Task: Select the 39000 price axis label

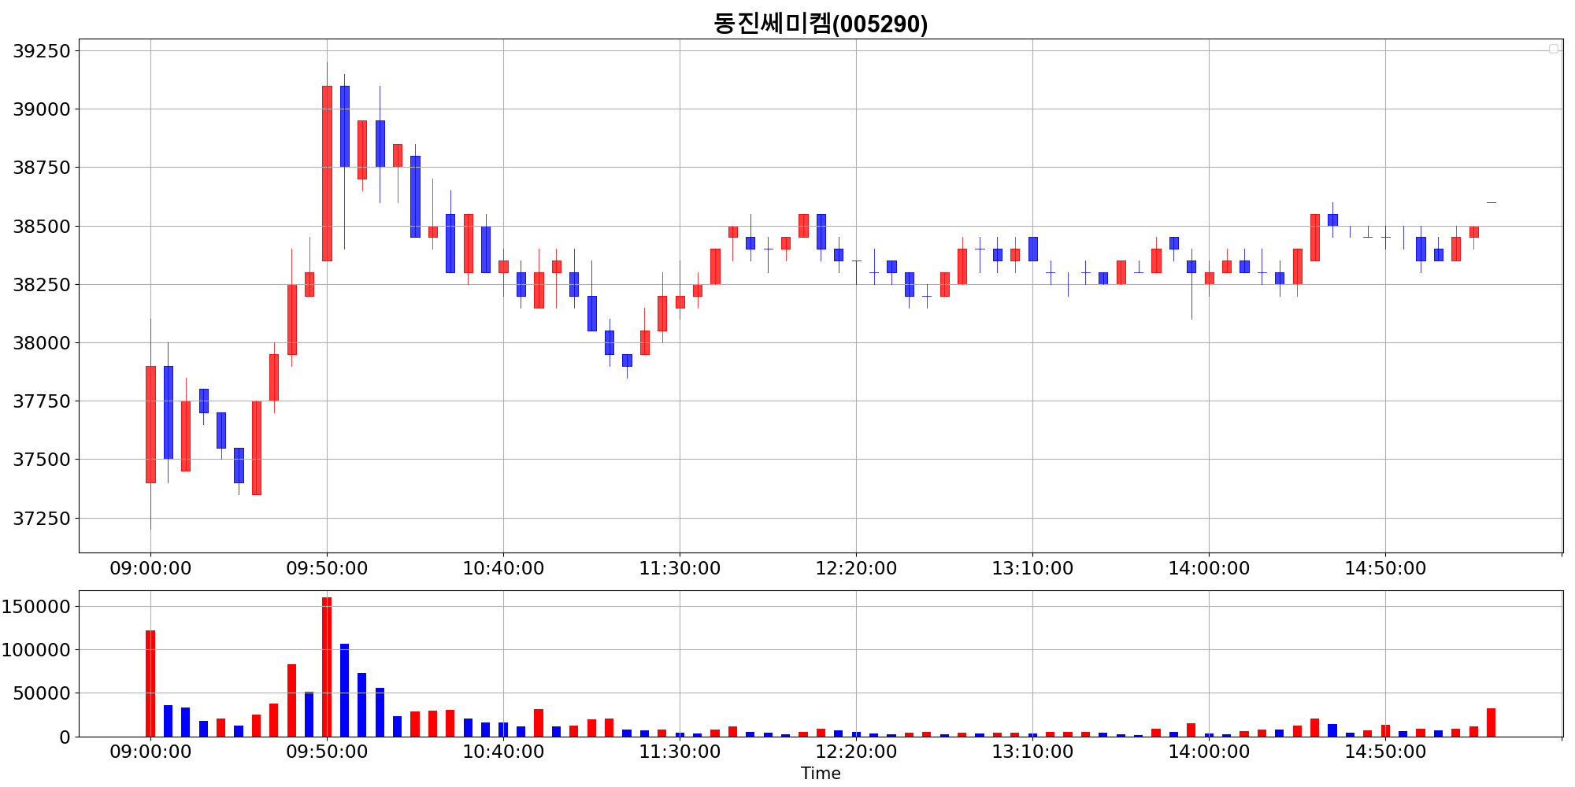Action: pos(42,109)
